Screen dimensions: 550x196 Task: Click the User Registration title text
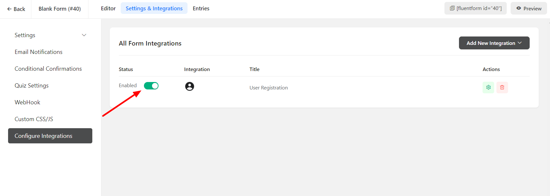point(269,88)
